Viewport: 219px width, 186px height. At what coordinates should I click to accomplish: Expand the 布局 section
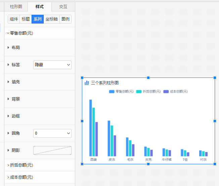(x=15, y=48)
